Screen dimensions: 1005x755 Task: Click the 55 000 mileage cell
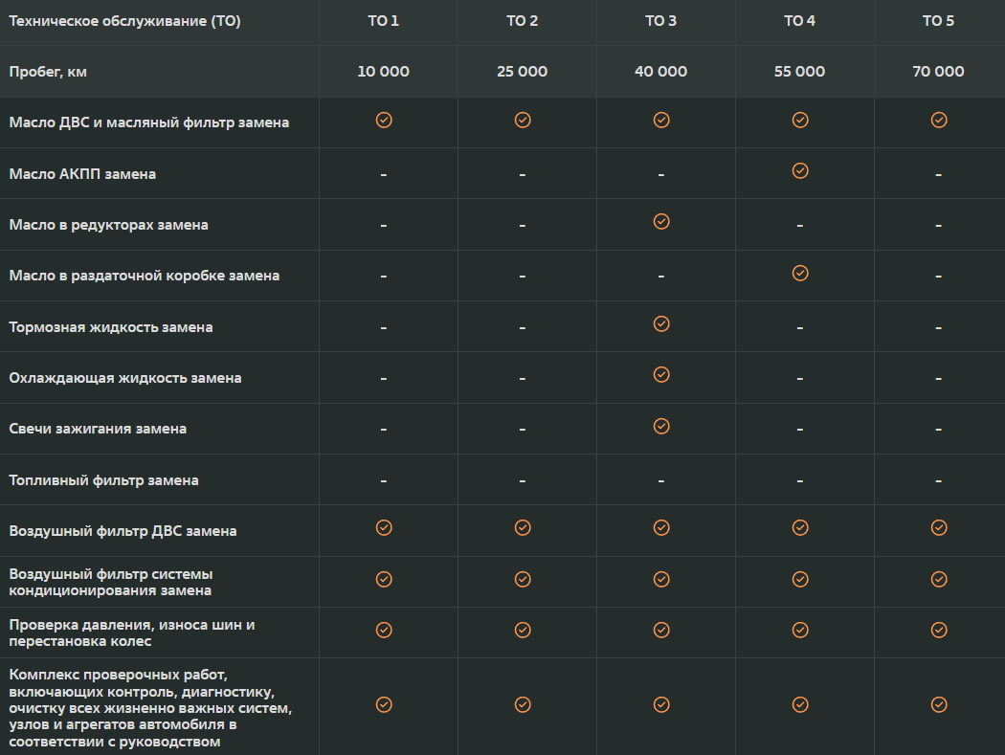click(799, 71)
